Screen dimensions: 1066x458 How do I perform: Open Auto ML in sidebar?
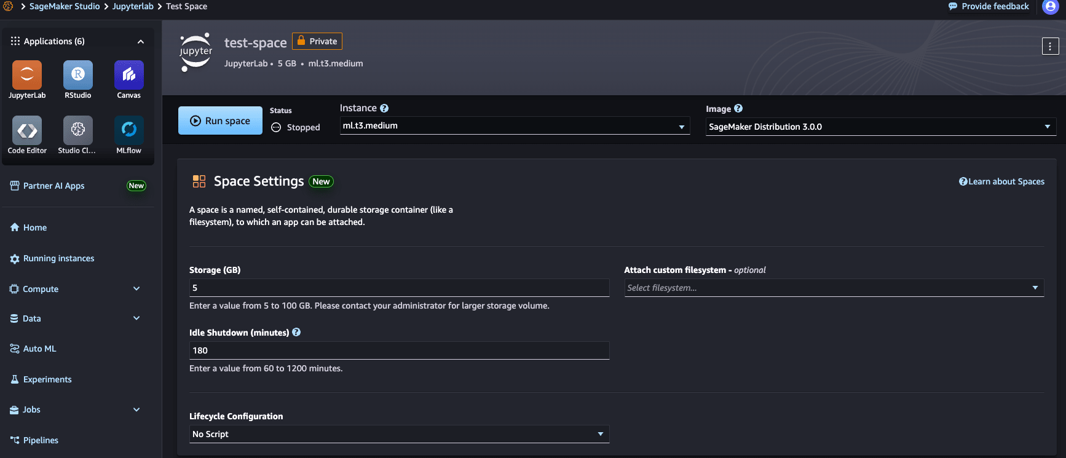(x=33, y=349)
